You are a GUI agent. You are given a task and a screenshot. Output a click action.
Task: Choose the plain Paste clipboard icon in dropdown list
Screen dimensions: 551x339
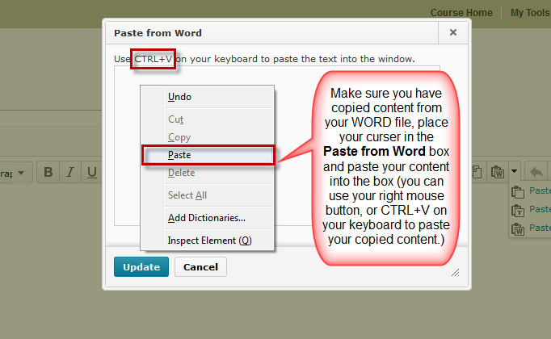(517, 191)
